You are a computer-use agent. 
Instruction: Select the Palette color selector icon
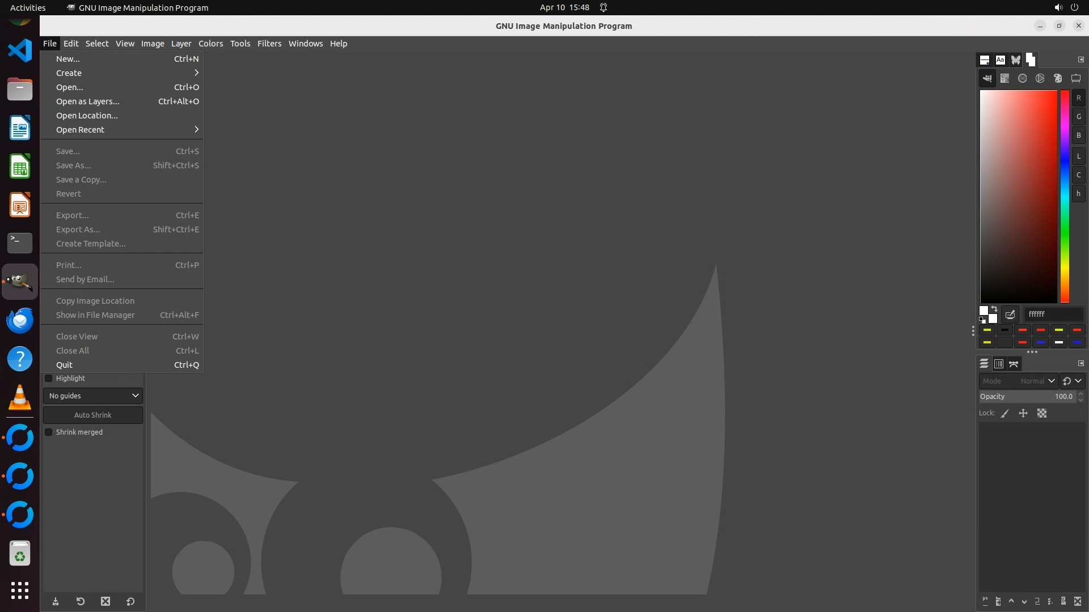1058,78
